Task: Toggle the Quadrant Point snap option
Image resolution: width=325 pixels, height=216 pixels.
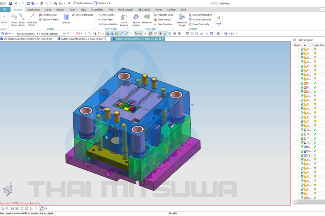Action: click(155, 34)
